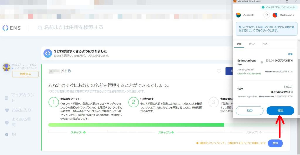The height and width of the screenshot is (155, 300).
Task: Click the ステップ3 label
Action: (x=252, y=132)
